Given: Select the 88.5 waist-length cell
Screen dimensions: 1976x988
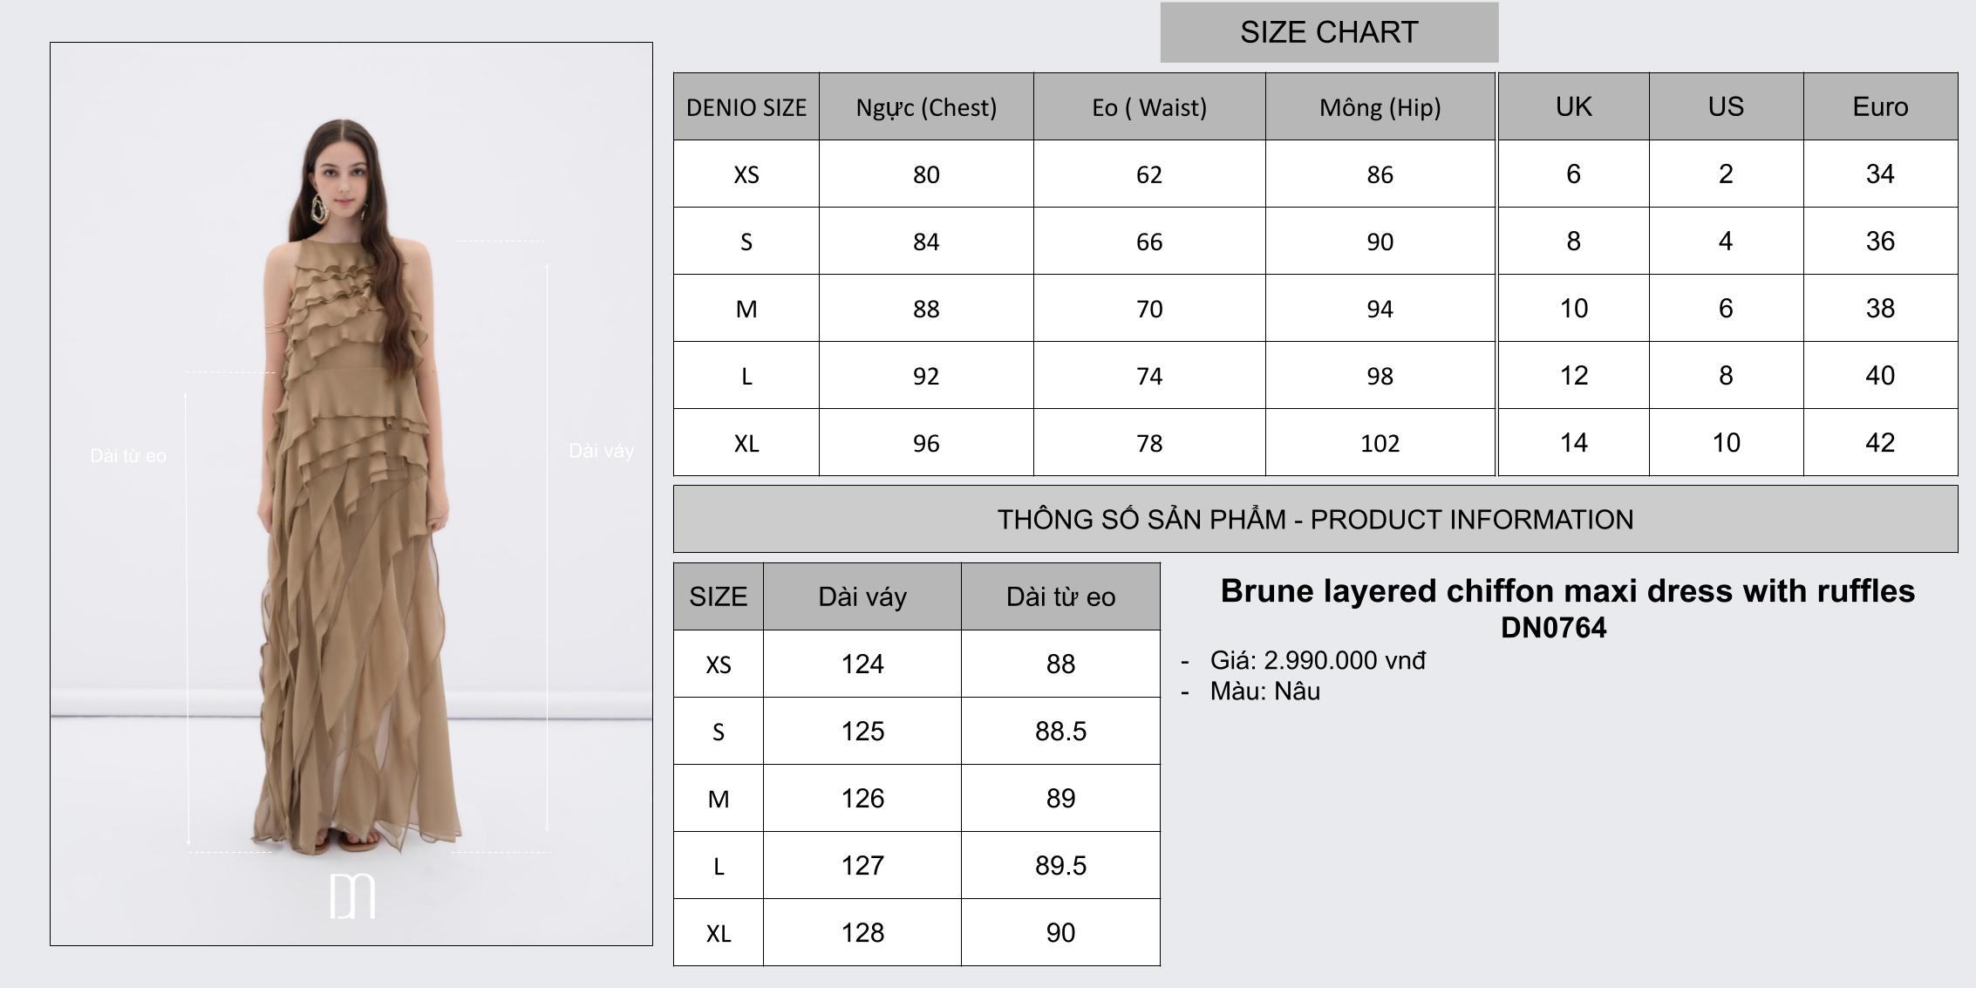Looking at the screenshot, I should [1060, 731].
